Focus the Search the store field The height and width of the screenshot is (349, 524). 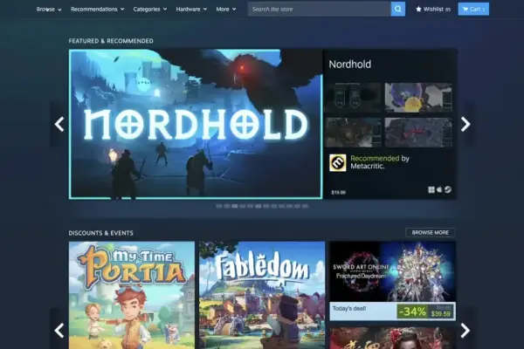click(x=320, y=9)
